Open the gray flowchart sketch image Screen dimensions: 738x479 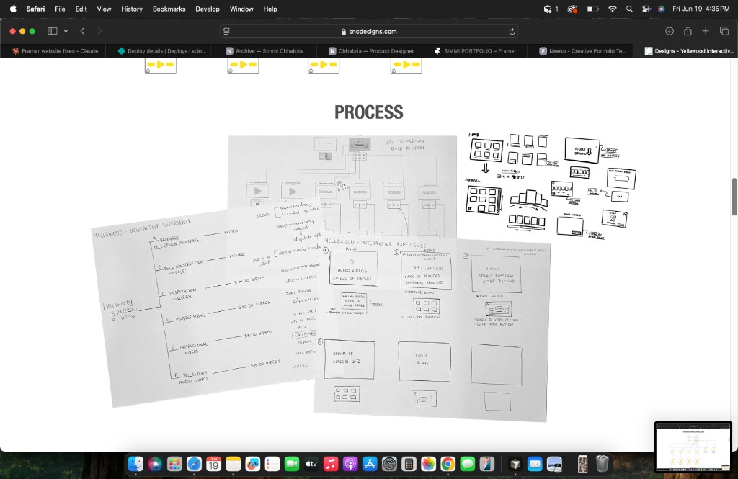[x=342, y=187]
